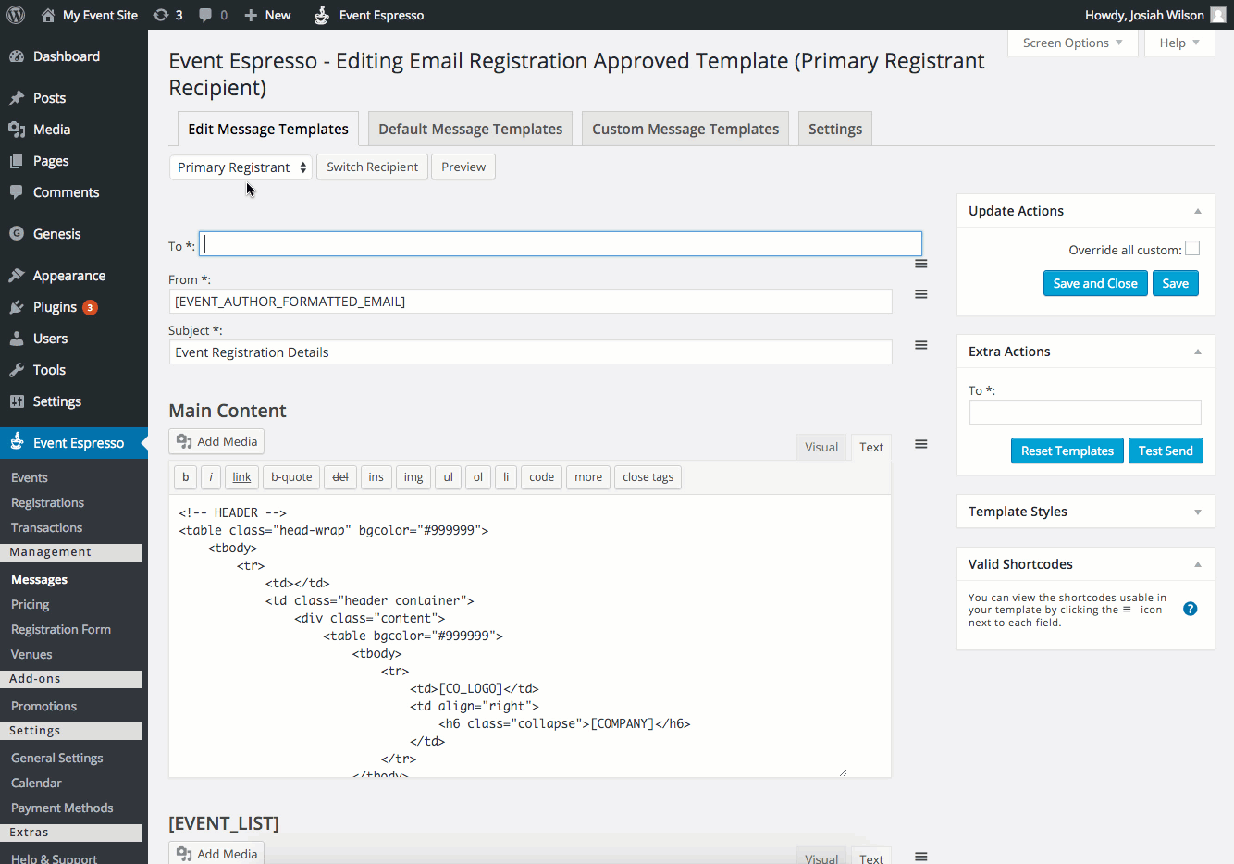The height and width of the screenshot is (864, 1234).
Task: Click the WordPress logo icon
Action: point(16,15)
